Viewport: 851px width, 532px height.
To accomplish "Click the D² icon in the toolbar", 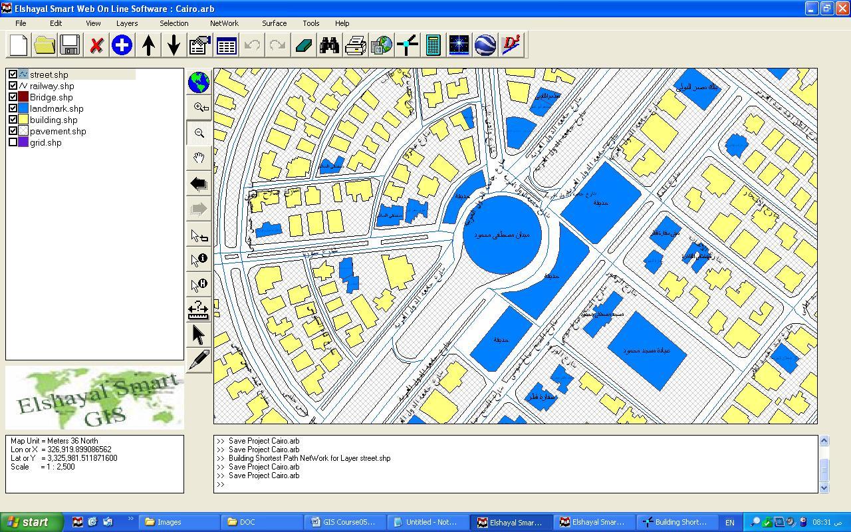I will pyautogui.click(x=511, y=45).
